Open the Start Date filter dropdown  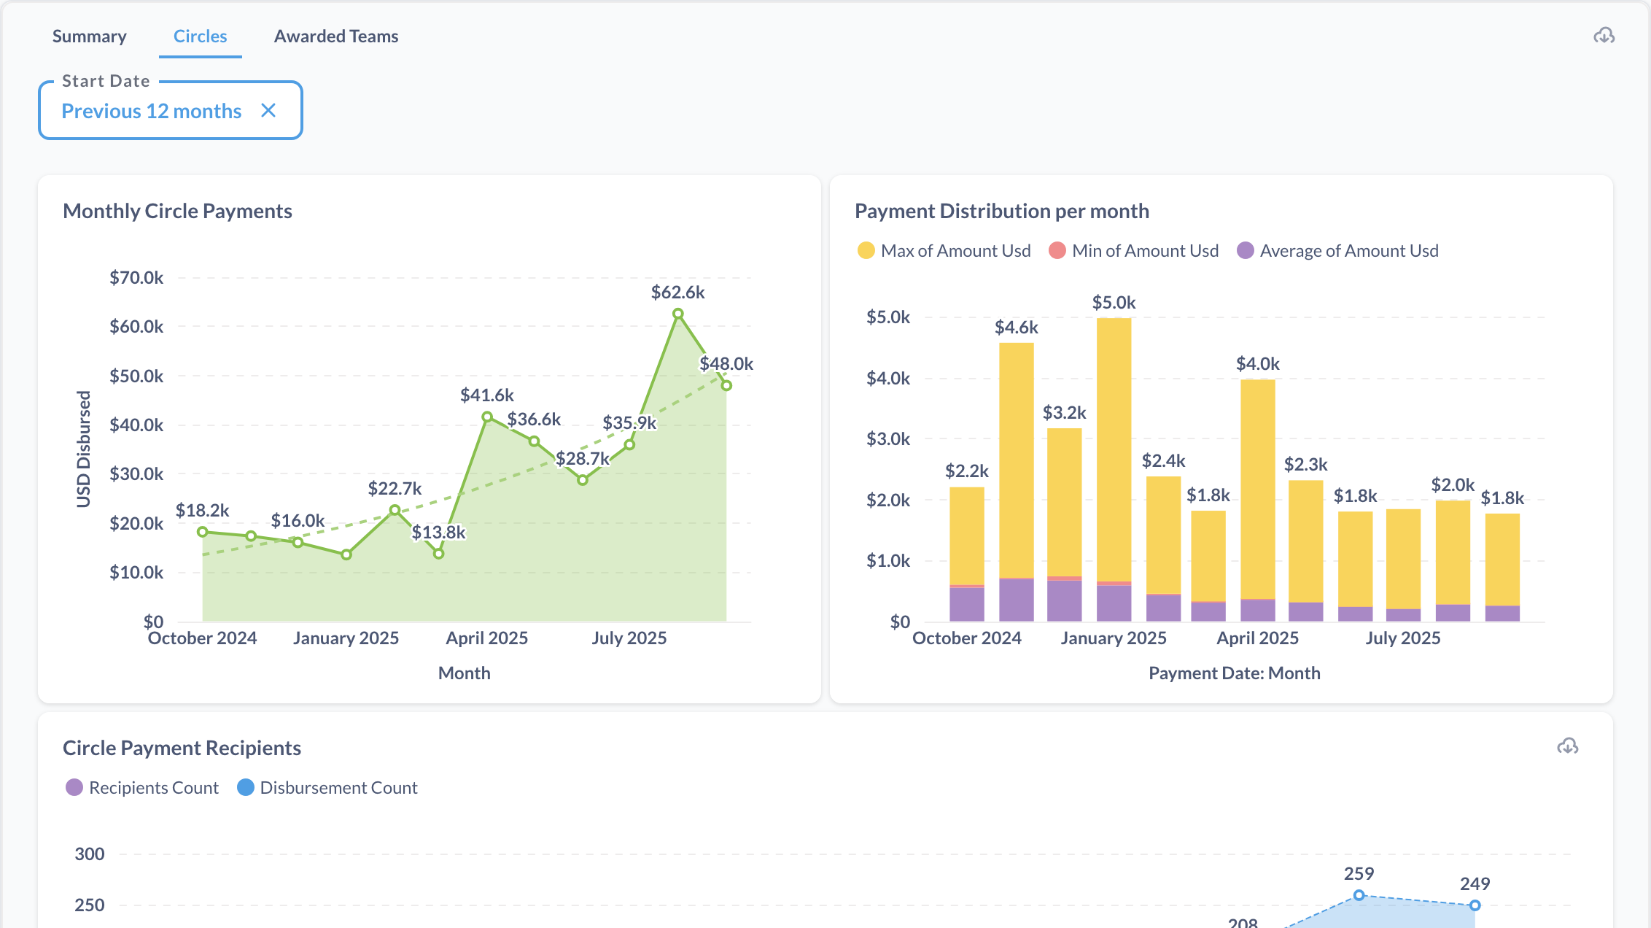tap(171, 110)
